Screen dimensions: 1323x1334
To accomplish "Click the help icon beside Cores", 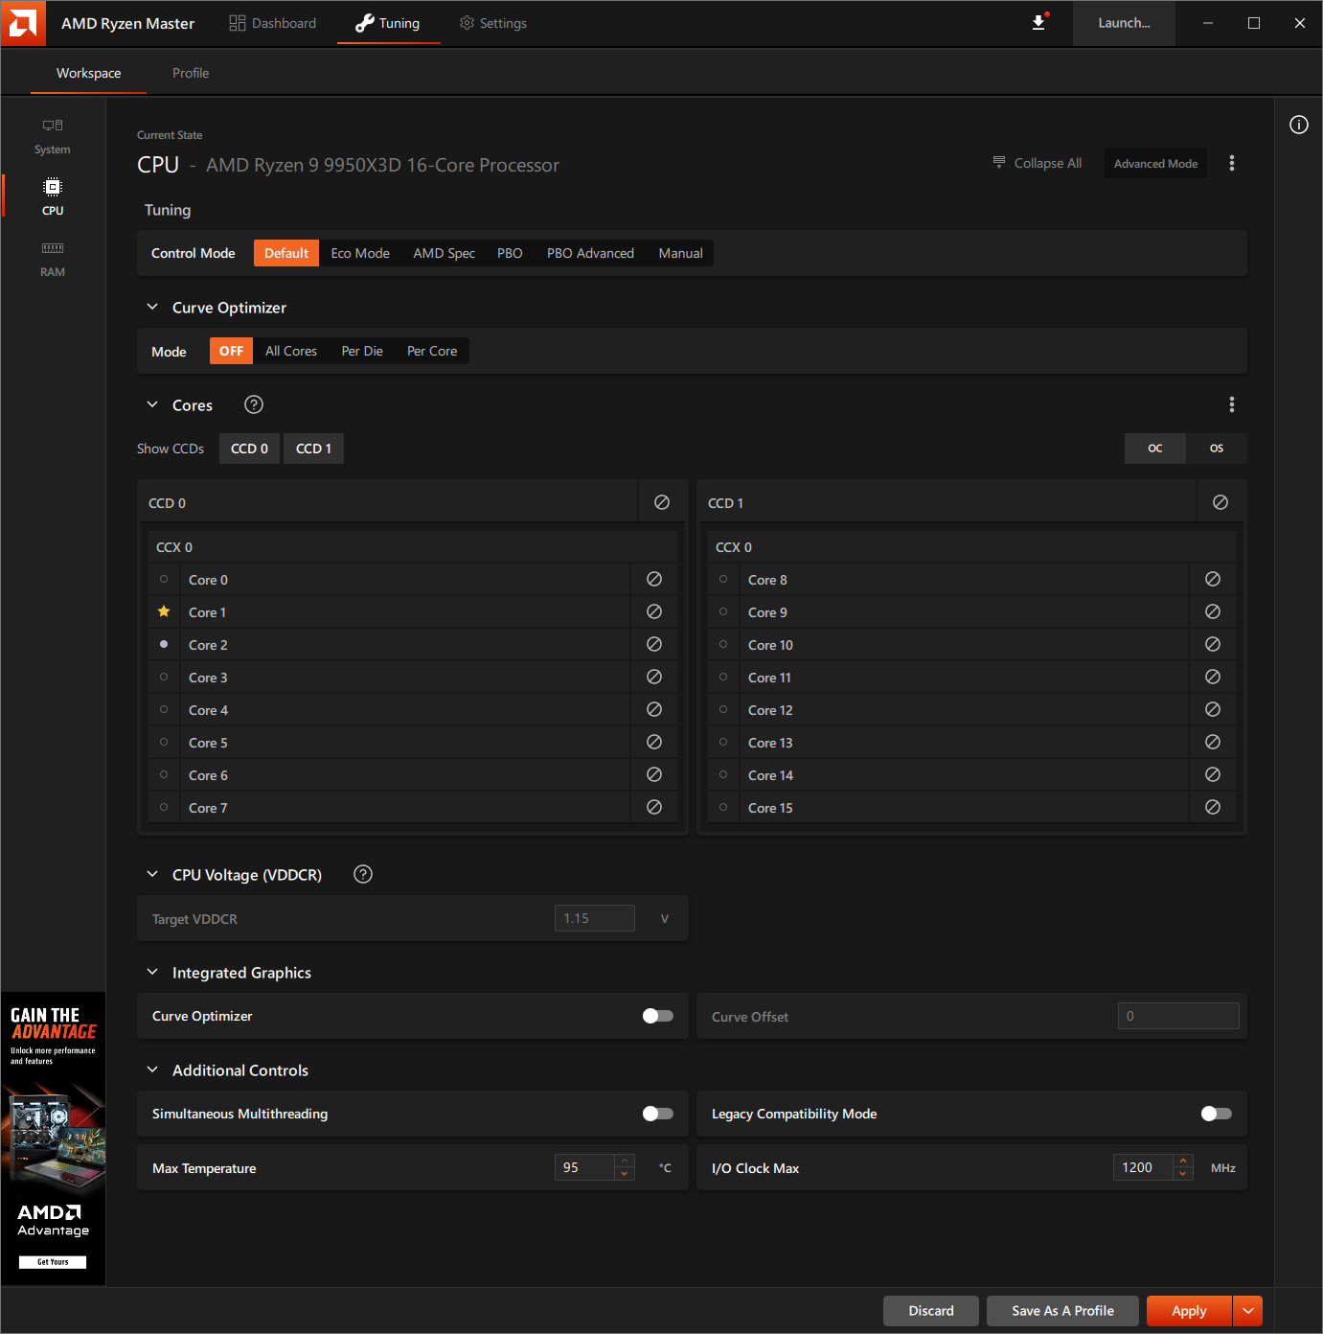I will click(254, 404).
